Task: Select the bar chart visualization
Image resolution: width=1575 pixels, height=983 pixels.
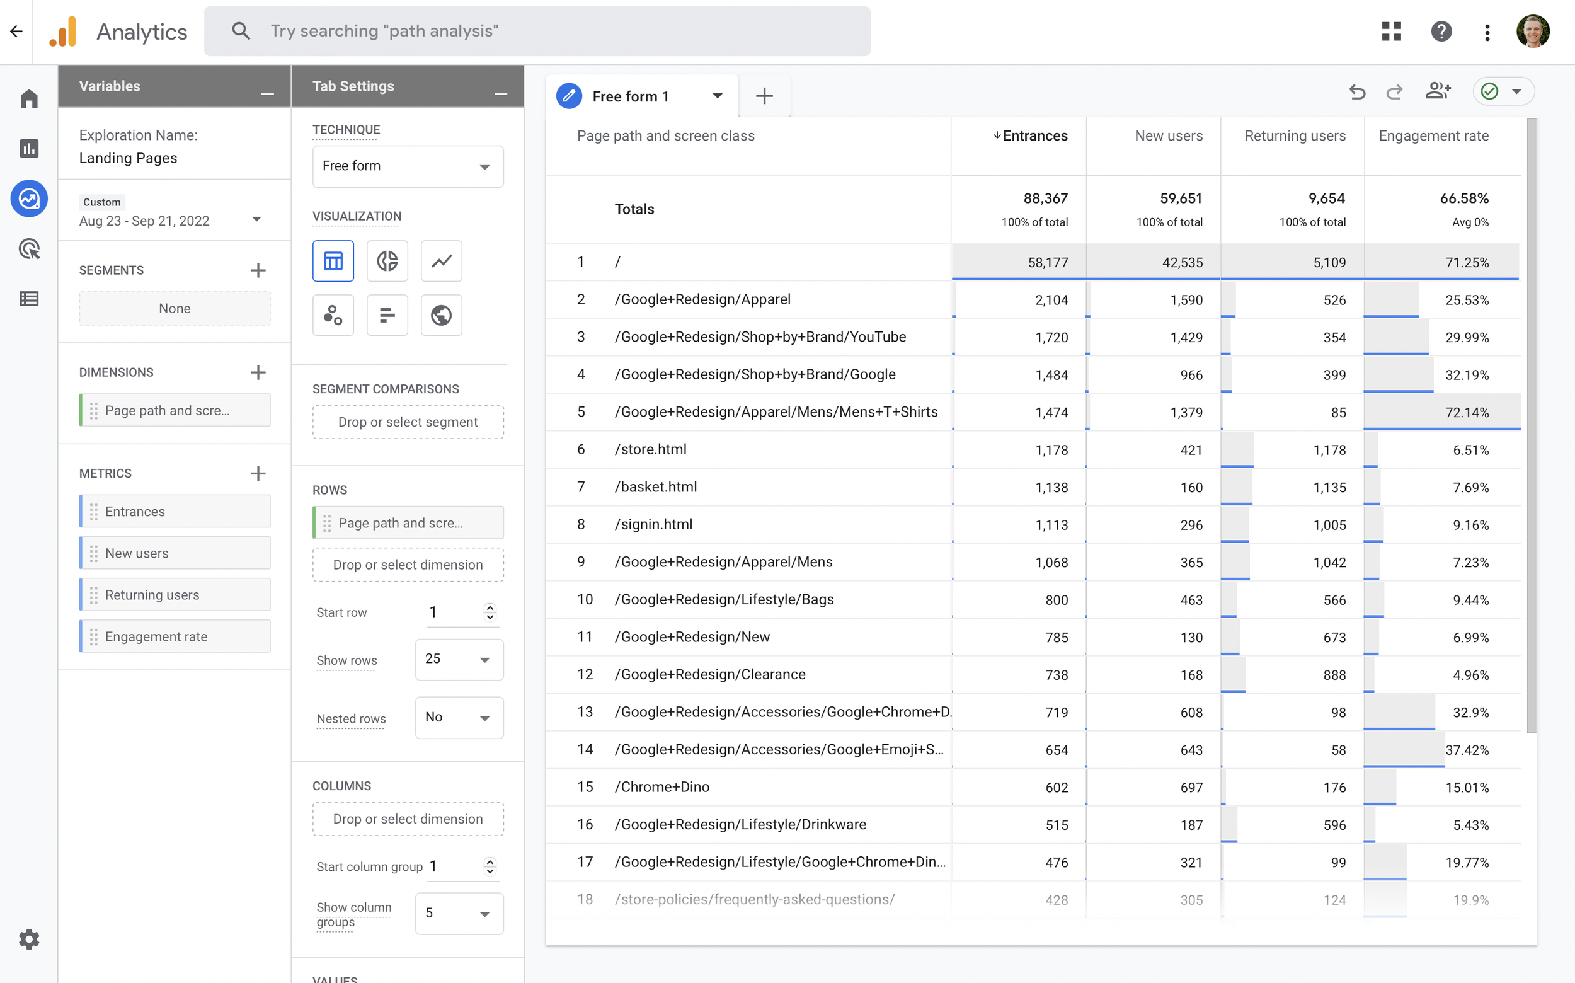Action: click(x=387, y=315)
